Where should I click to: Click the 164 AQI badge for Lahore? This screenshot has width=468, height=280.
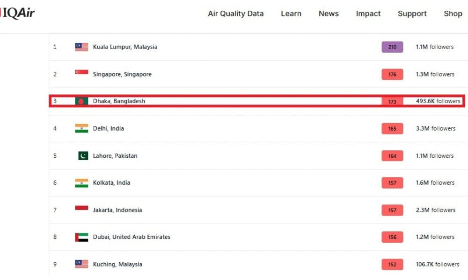click(392, 156)
